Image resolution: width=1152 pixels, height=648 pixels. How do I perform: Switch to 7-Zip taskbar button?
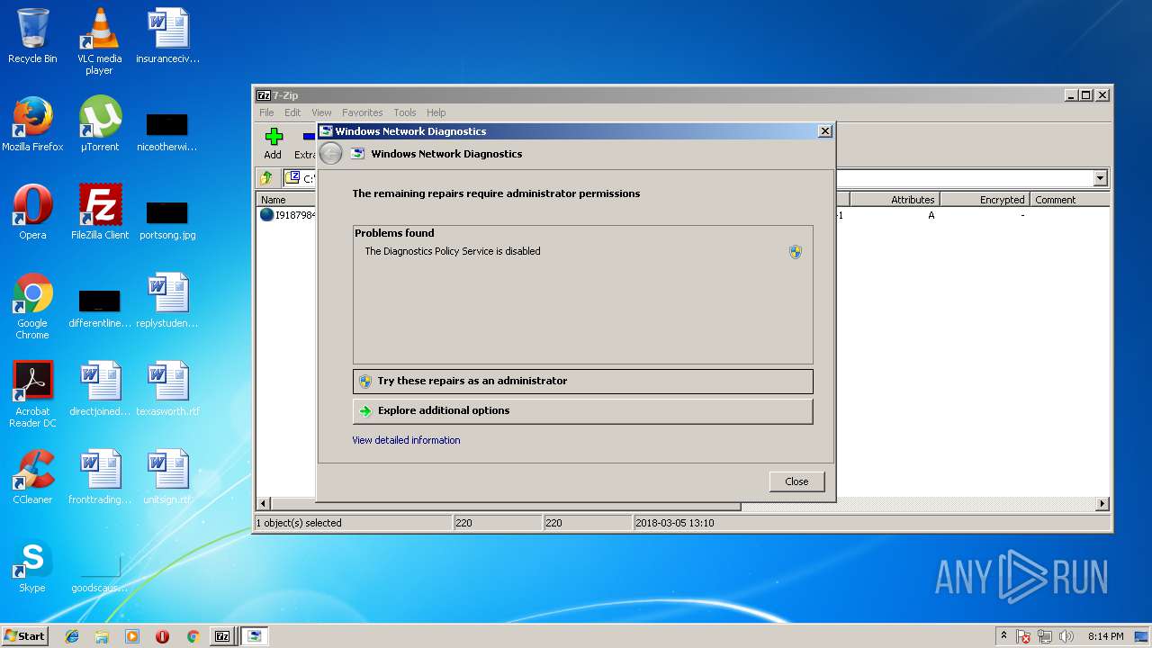222,636
